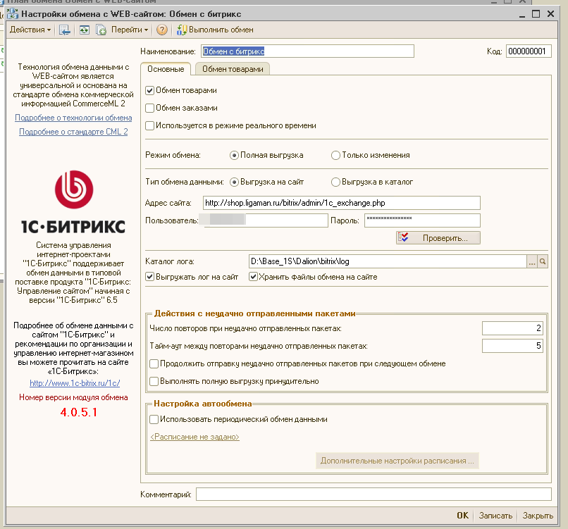
Task: Click the find-in-list toolbar icon
Action: (65, 30)
